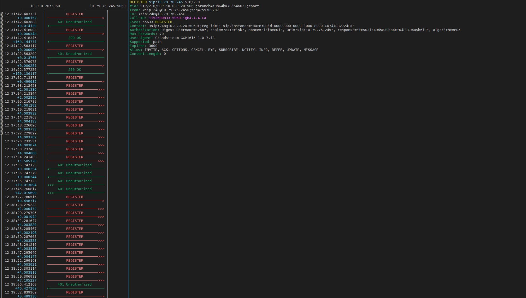Click the User-Agent Grandstream GXP1615 line

click(172, 38)
